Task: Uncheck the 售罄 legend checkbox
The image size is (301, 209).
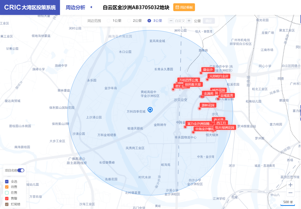Action: pos(7,198)
